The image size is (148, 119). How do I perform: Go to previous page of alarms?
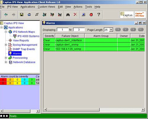[x=125, y=30]
